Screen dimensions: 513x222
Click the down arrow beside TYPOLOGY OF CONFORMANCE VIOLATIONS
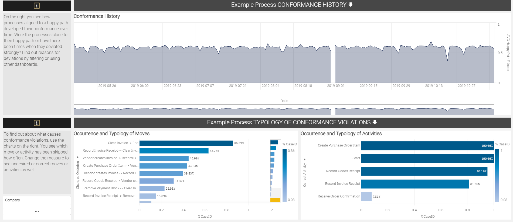375,122
